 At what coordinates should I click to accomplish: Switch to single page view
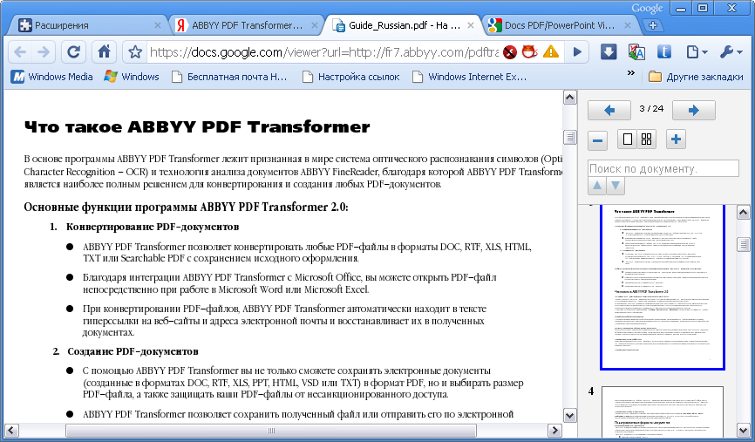(628, 139)
